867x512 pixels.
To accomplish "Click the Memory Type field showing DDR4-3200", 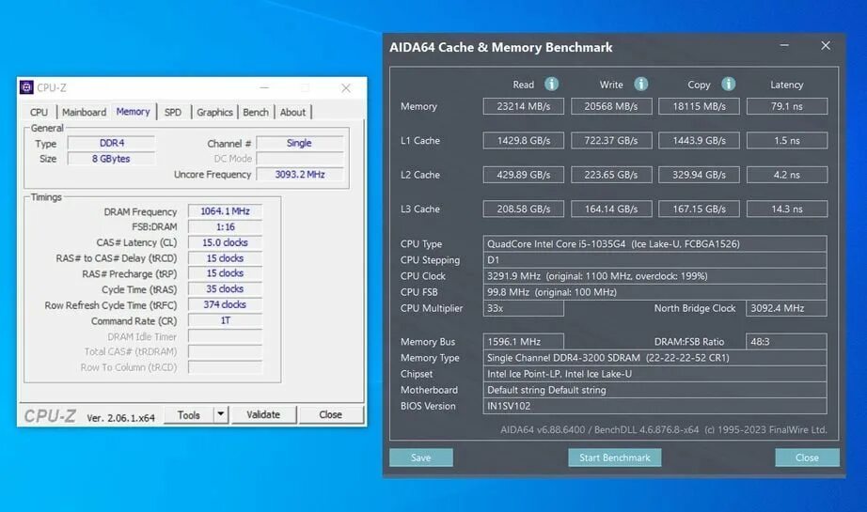I will 655,357.
